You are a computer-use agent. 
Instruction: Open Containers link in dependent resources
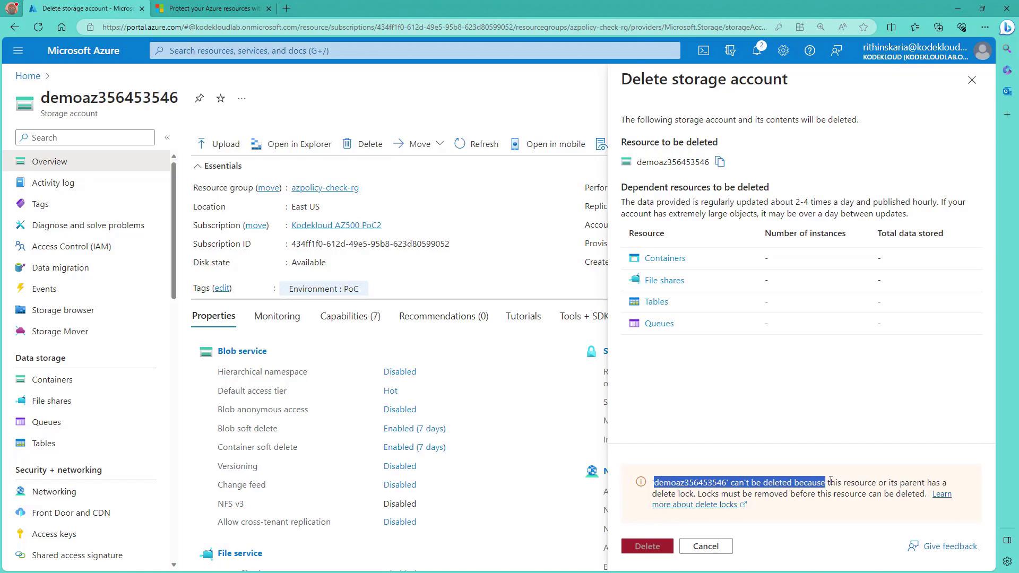tap(664, 258)
